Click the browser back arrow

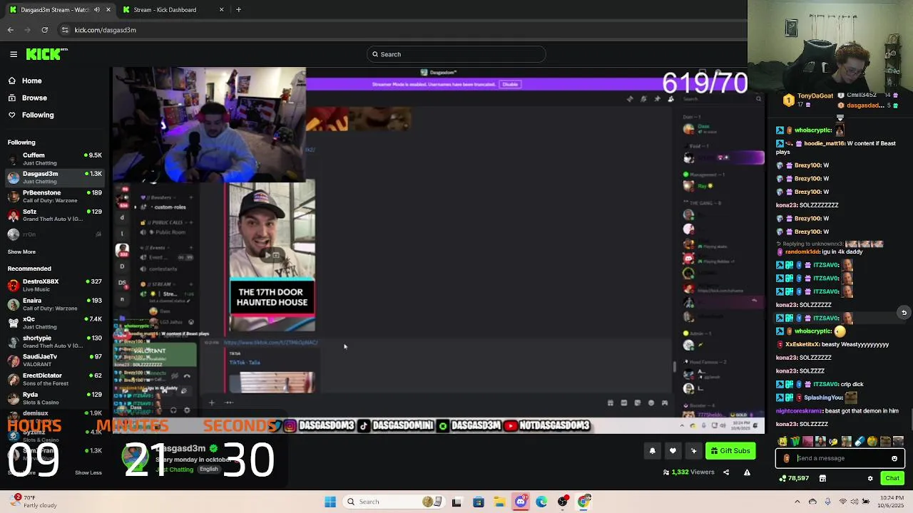coord(11,30)
